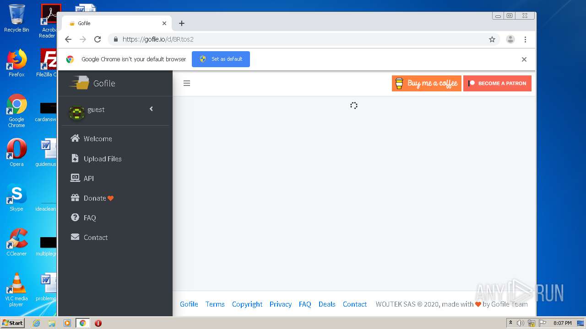
Task: Click the Opera taskbar icon
Action: click(98, 323)
